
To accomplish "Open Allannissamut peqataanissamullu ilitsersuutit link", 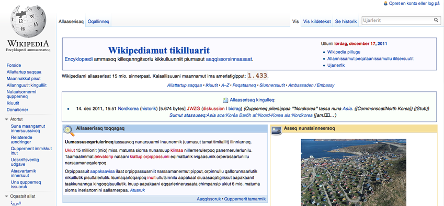I will [x=370, y=59].
